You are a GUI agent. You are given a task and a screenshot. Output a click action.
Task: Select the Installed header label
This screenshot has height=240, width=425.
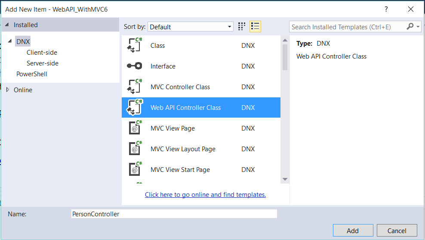click(26, 25)
